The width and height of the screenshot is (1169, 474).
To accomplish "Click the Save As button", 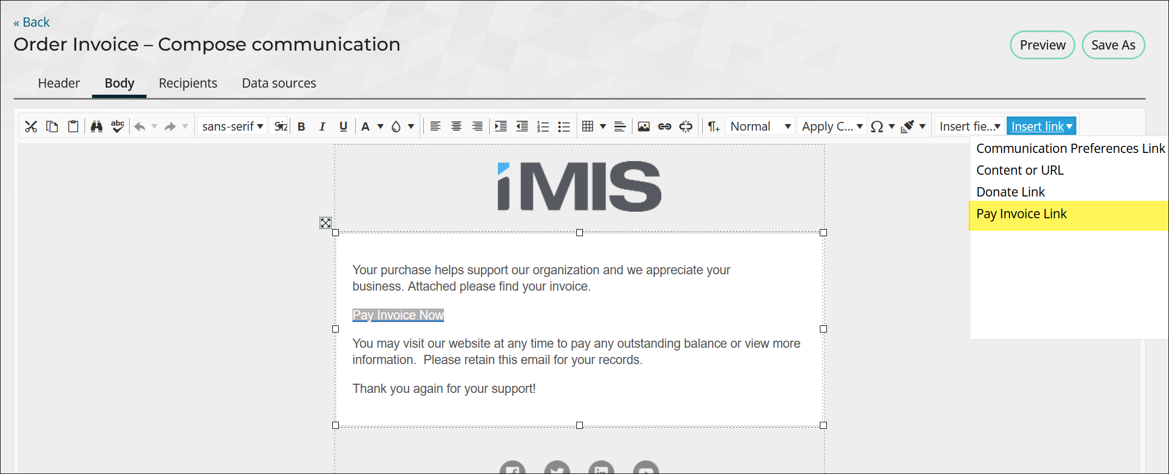I will click(x=1113, y=45).
